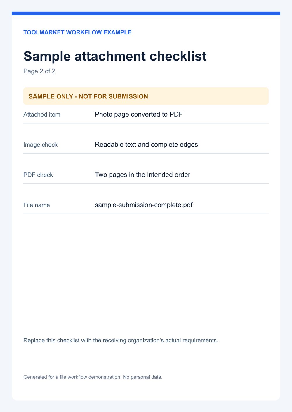Click the 'Page 2 of 2' indicator
Viewport: 292px width, 412px height.
(x=39, y=71)
